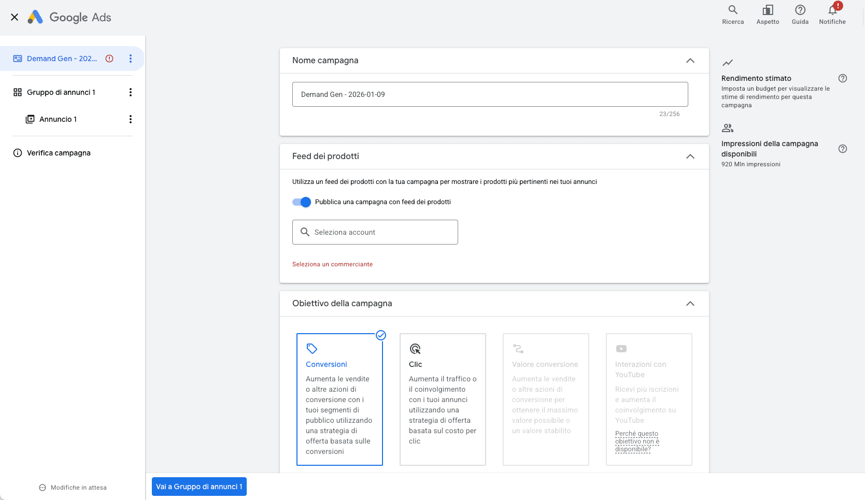Click the Verifica campagna info icon
Viewport: 865px width, 500px height.
click(18, 153)
